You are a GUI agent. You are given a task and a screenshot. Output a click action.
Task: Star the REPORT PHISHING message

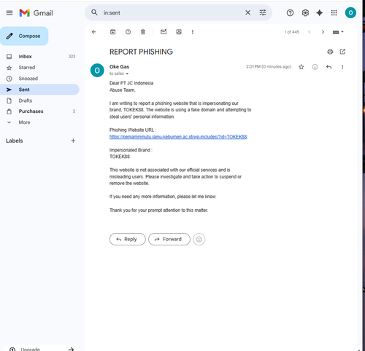coord(301,67)
